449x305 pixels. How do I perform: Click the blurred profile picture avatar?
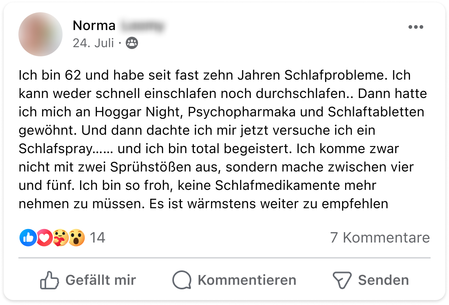(x=40, y=34)
